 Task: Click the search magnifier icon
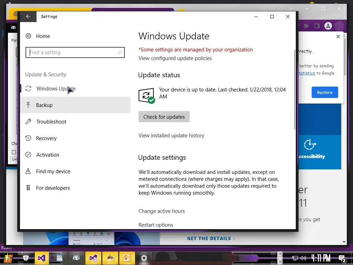(x=120, y=52)
